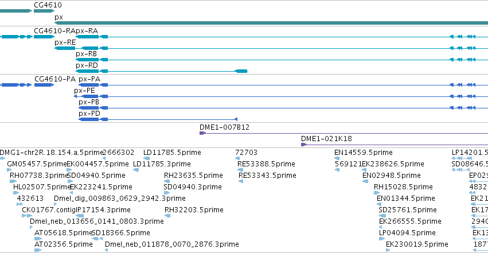
Task: Open the px-PD coding feature
Action: tap(158, 119)
